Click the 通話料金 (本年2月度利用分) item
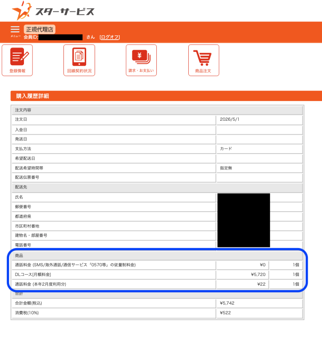This screenshot has height=337, width=322. click(40, 284)
